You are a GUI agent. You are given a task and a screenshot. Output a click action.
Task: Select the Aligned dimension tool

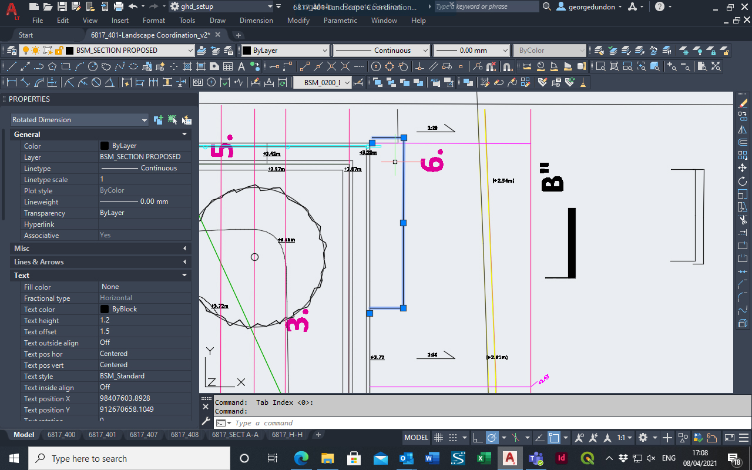coord(25,82)
